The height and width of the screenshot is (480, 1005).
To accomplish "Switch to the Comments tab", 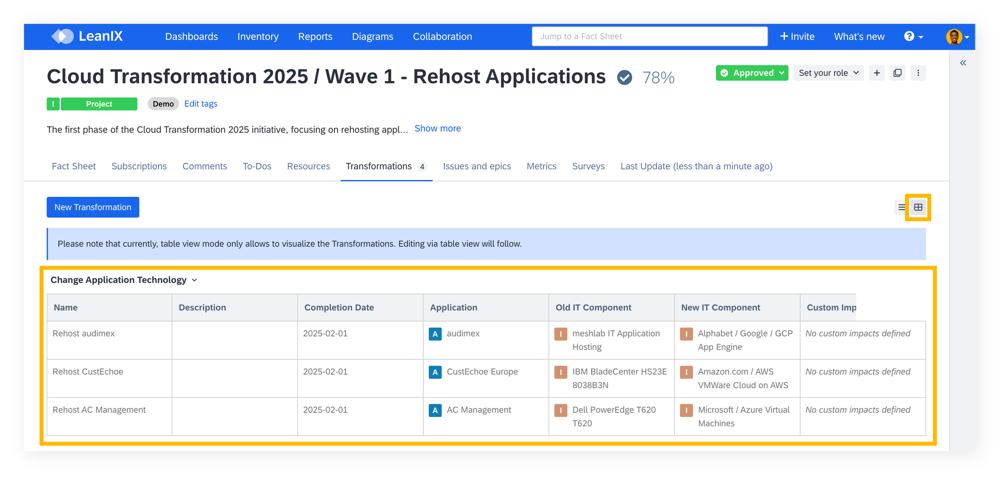I will coord(204,167).
